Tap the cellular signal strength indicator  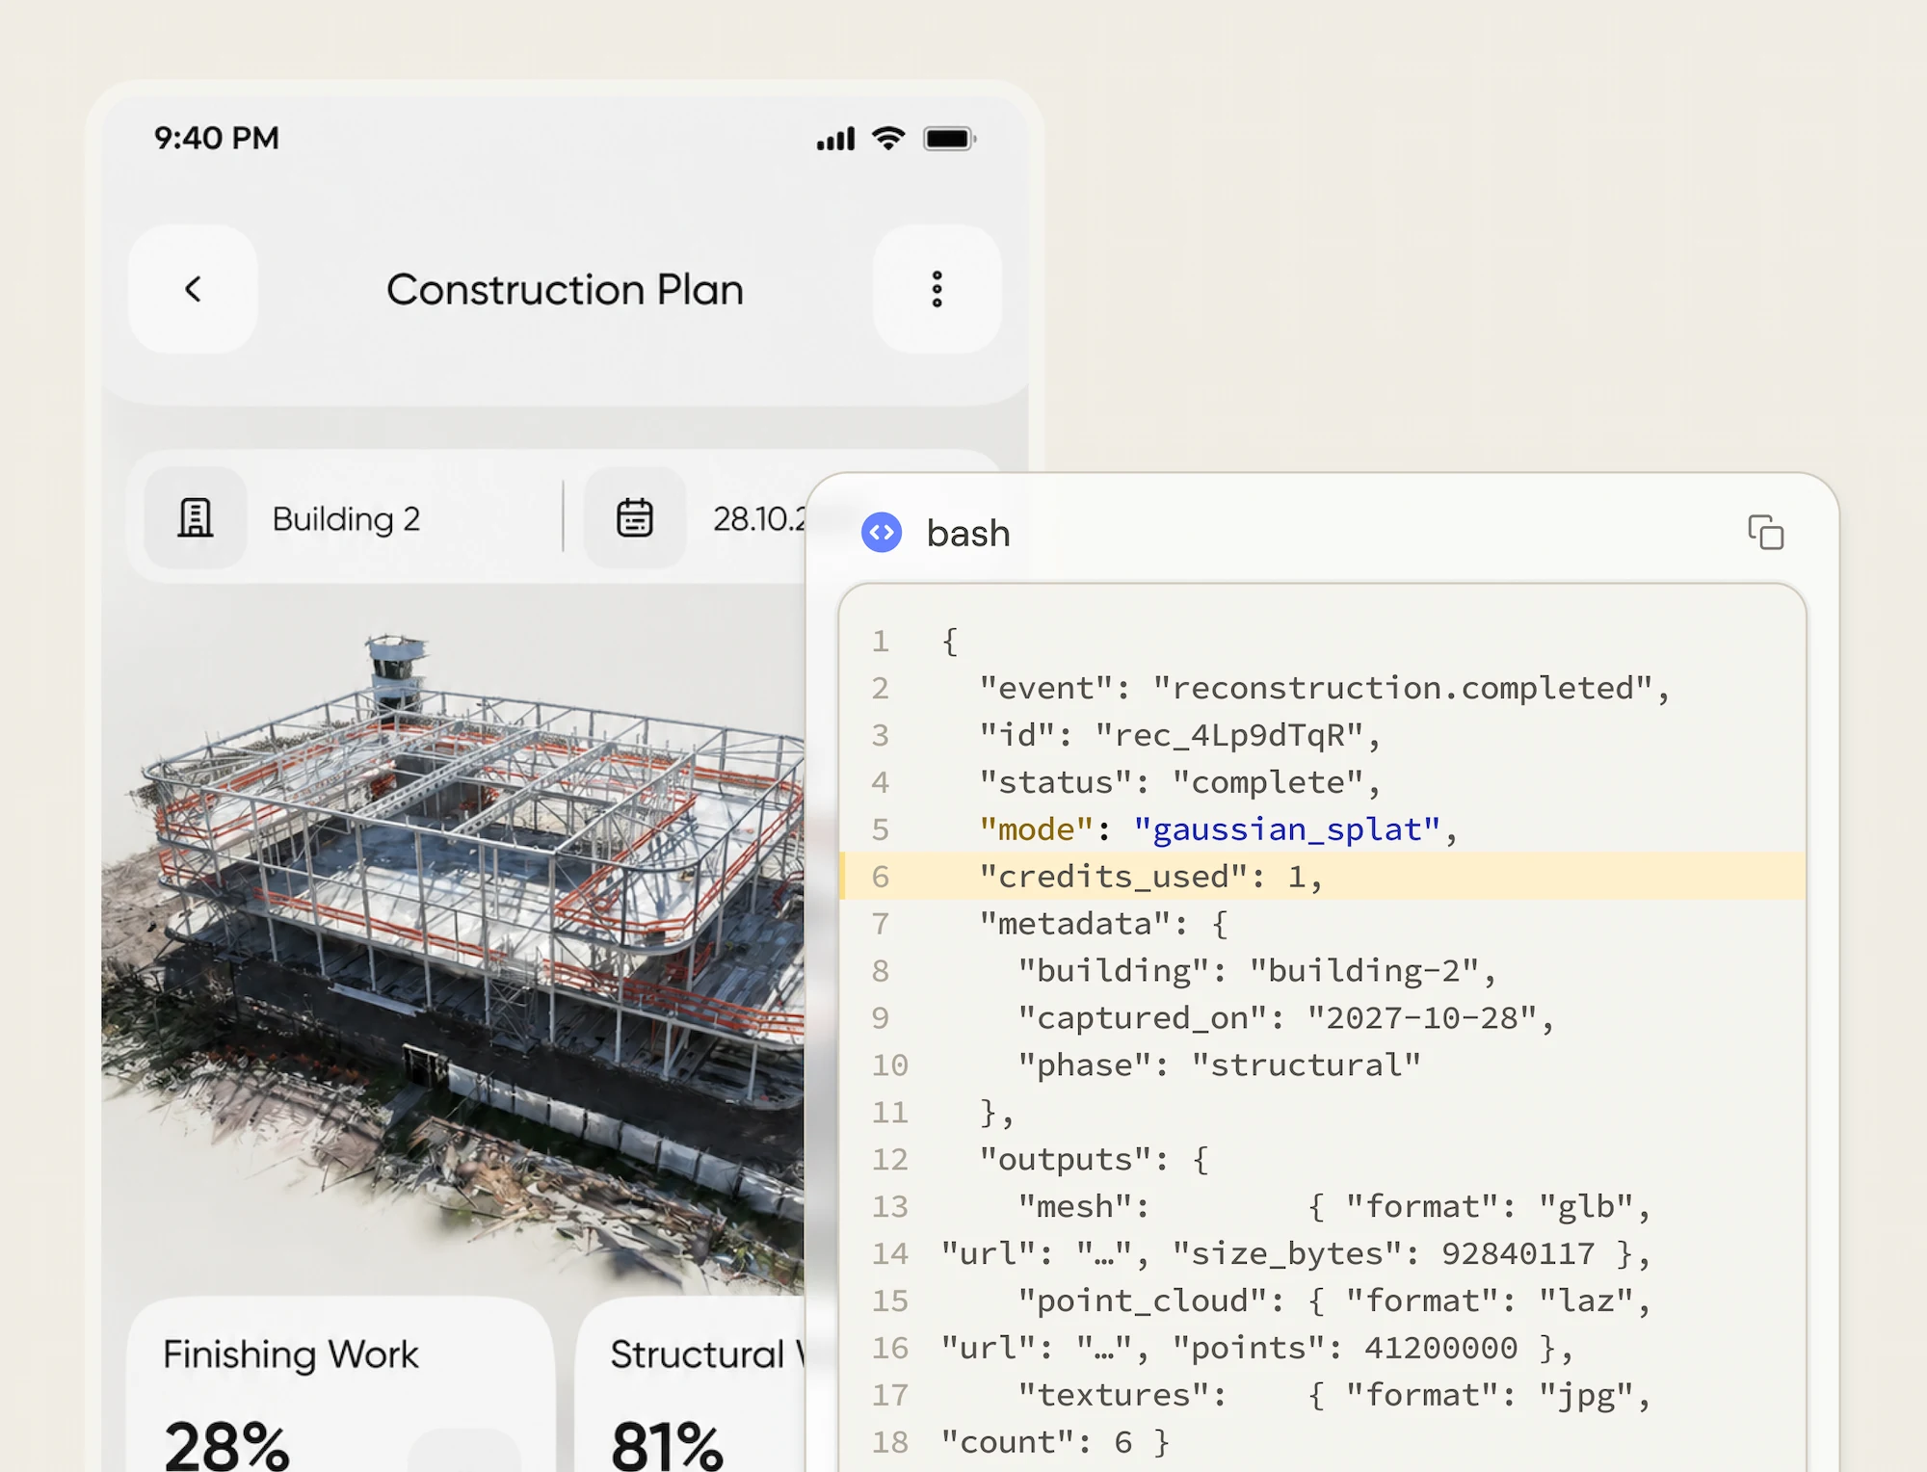tap(835, 139)
